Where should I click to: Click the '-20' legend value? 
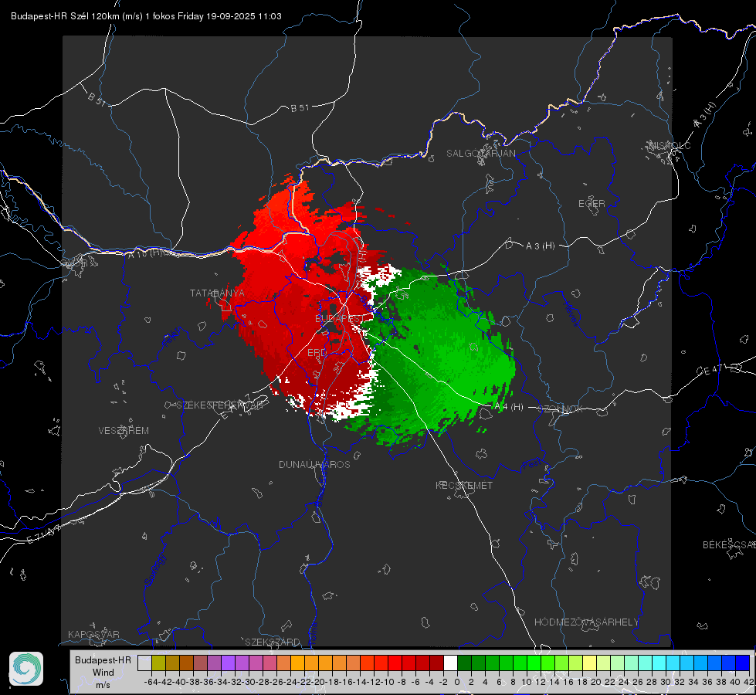point(318,682)
